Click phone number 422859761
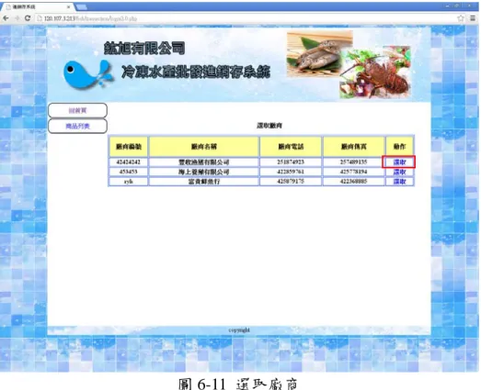The width and height of the screenshot is (481, 390). point(291,172)
